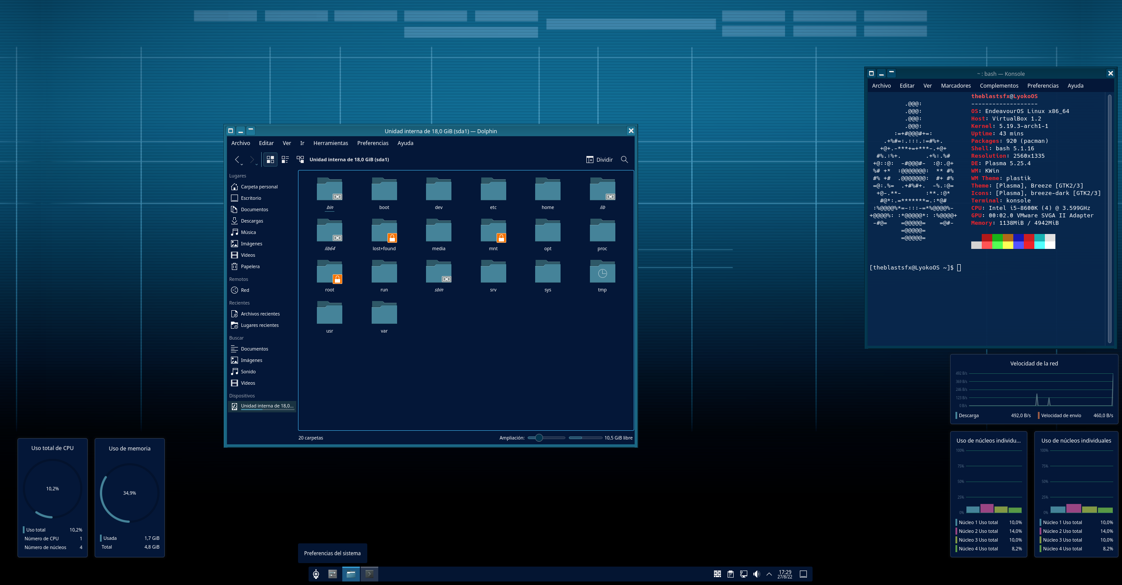Switch Dolphin to icons view mode

[x=270, y=159]
